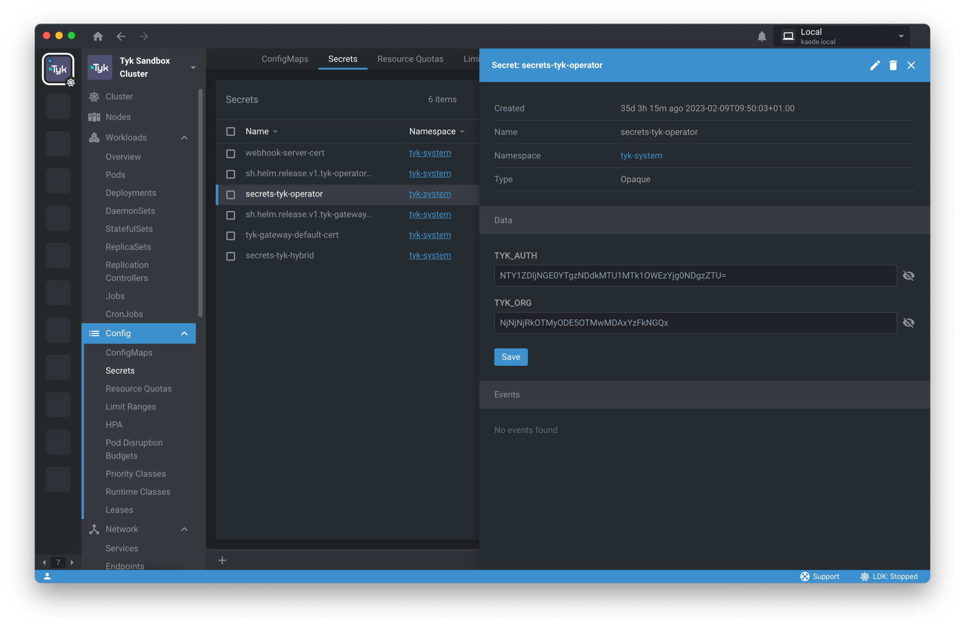
Task: Click the back navigation arrow
Action: (121, 36)
